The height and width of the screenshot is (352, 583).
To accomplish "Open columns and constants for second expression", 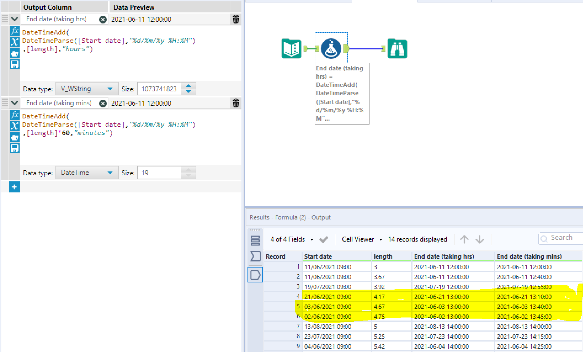I will pos(15,126).
